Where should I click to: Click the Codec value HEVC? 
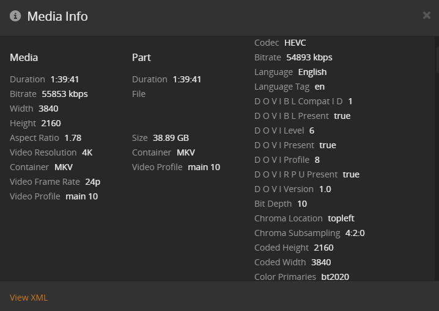(295, 43)
